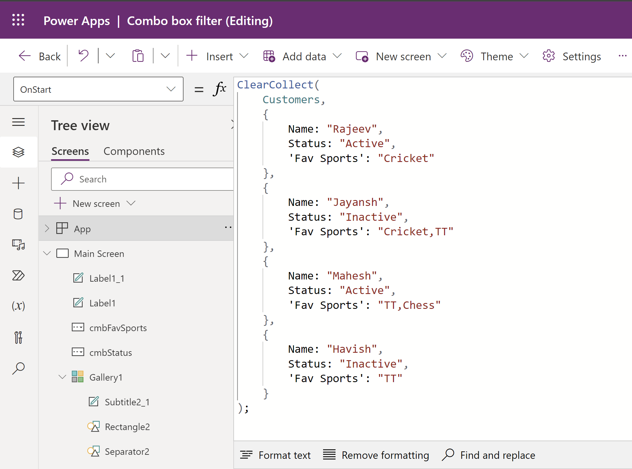Toggle the hamburger menu in left rail
Image resolution: width=632 pixels, height=469 pixels.
(18, 122)
